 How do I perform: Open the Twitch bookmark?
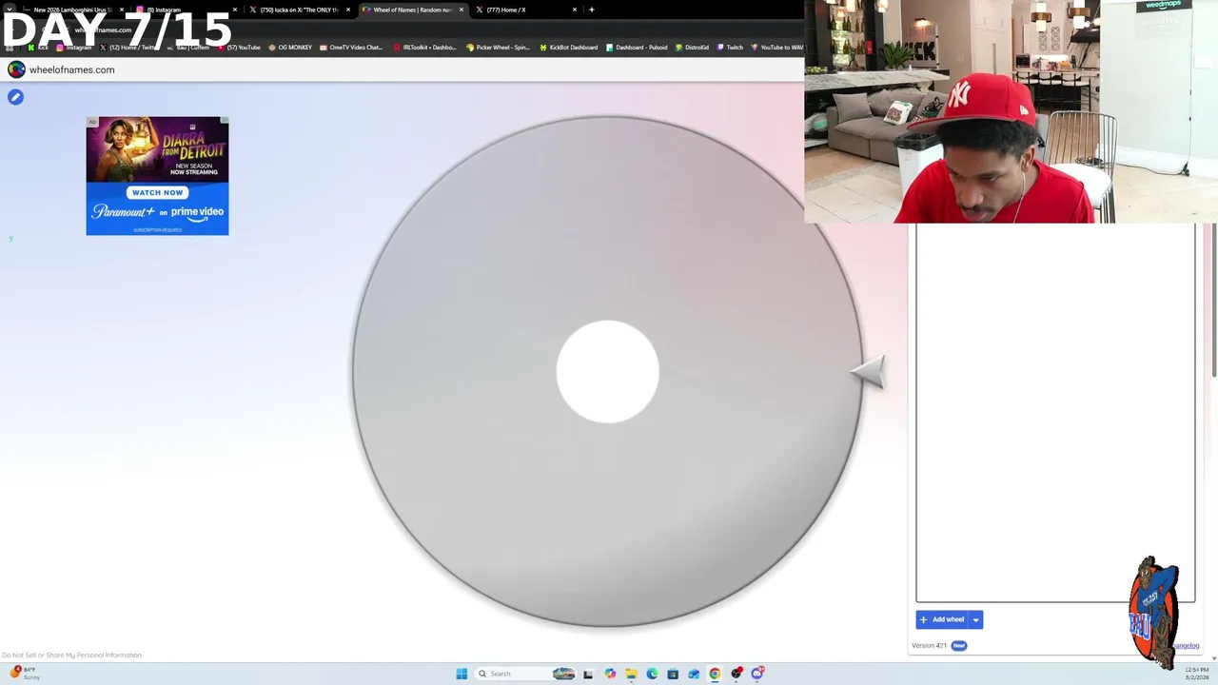tap(730, 48)
